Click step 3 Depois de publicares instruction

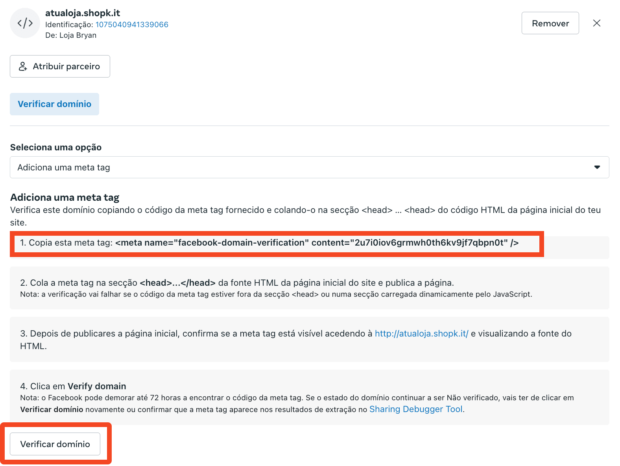click(x=197, y=334)
